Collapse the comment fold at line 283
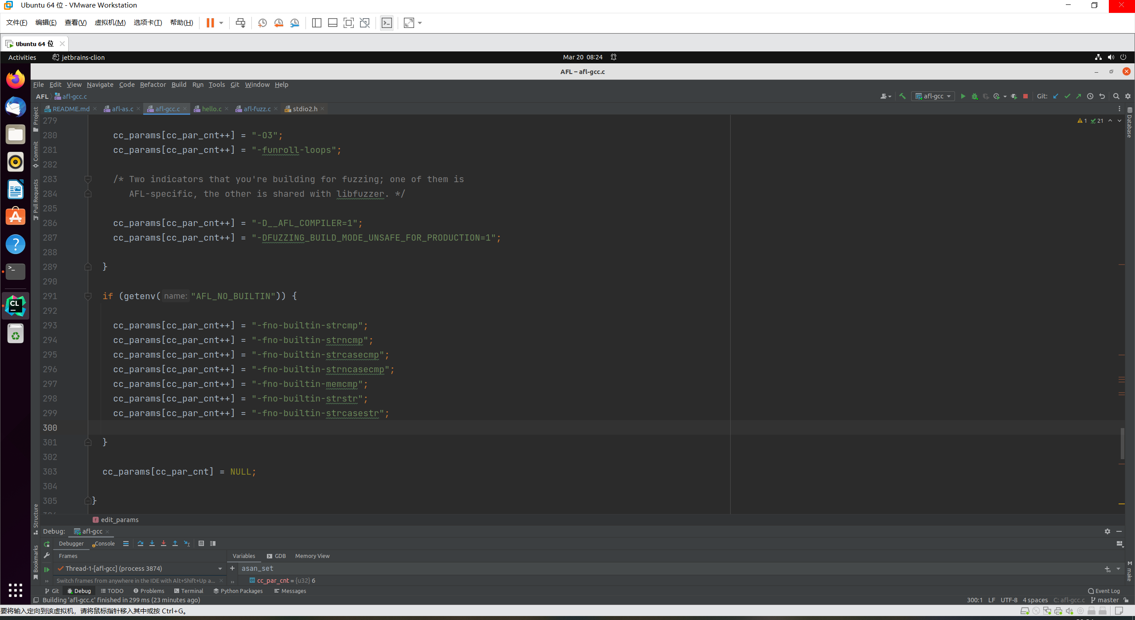 tap(88, 179)
